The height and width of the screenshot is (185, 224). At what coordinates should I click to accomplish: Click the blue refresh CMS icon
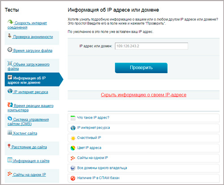pos(10,119)
